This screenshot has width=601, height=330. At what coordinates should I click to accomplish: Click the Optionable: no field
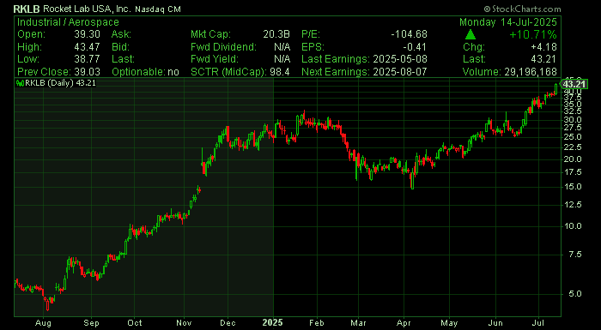(145, 72)
